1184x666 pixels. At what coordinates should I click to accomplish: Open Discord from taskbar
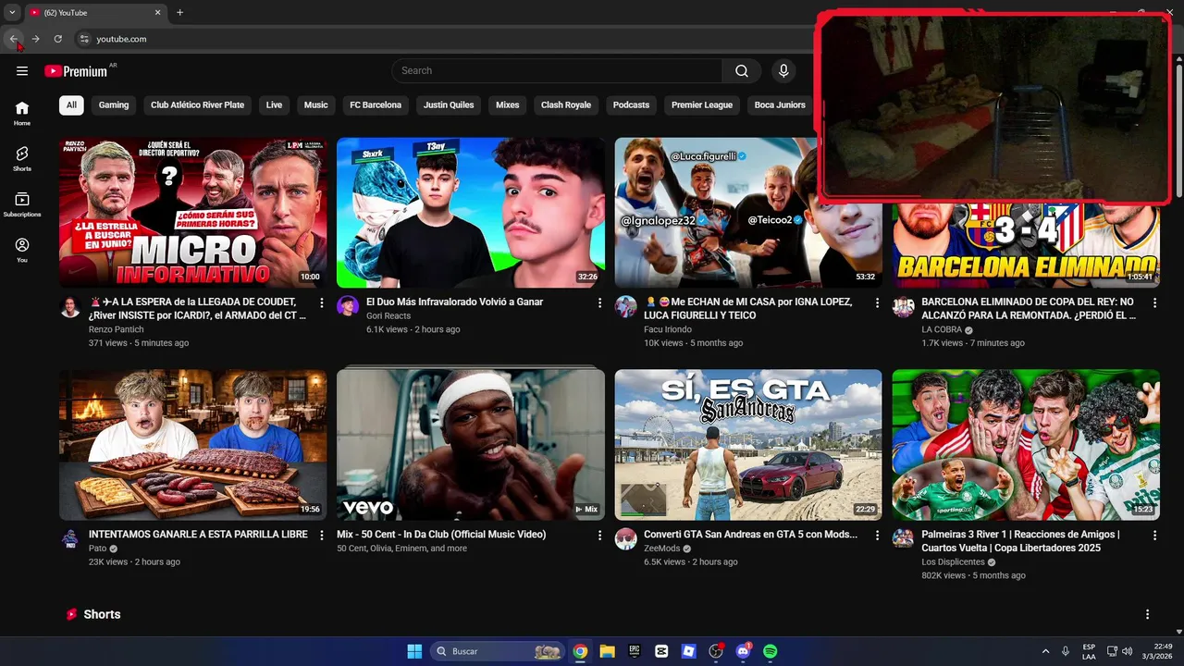(x=743, y=651)
